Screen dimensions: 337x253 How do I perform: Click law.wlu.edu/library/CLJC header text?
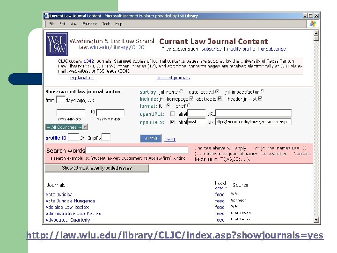point(111,47)
